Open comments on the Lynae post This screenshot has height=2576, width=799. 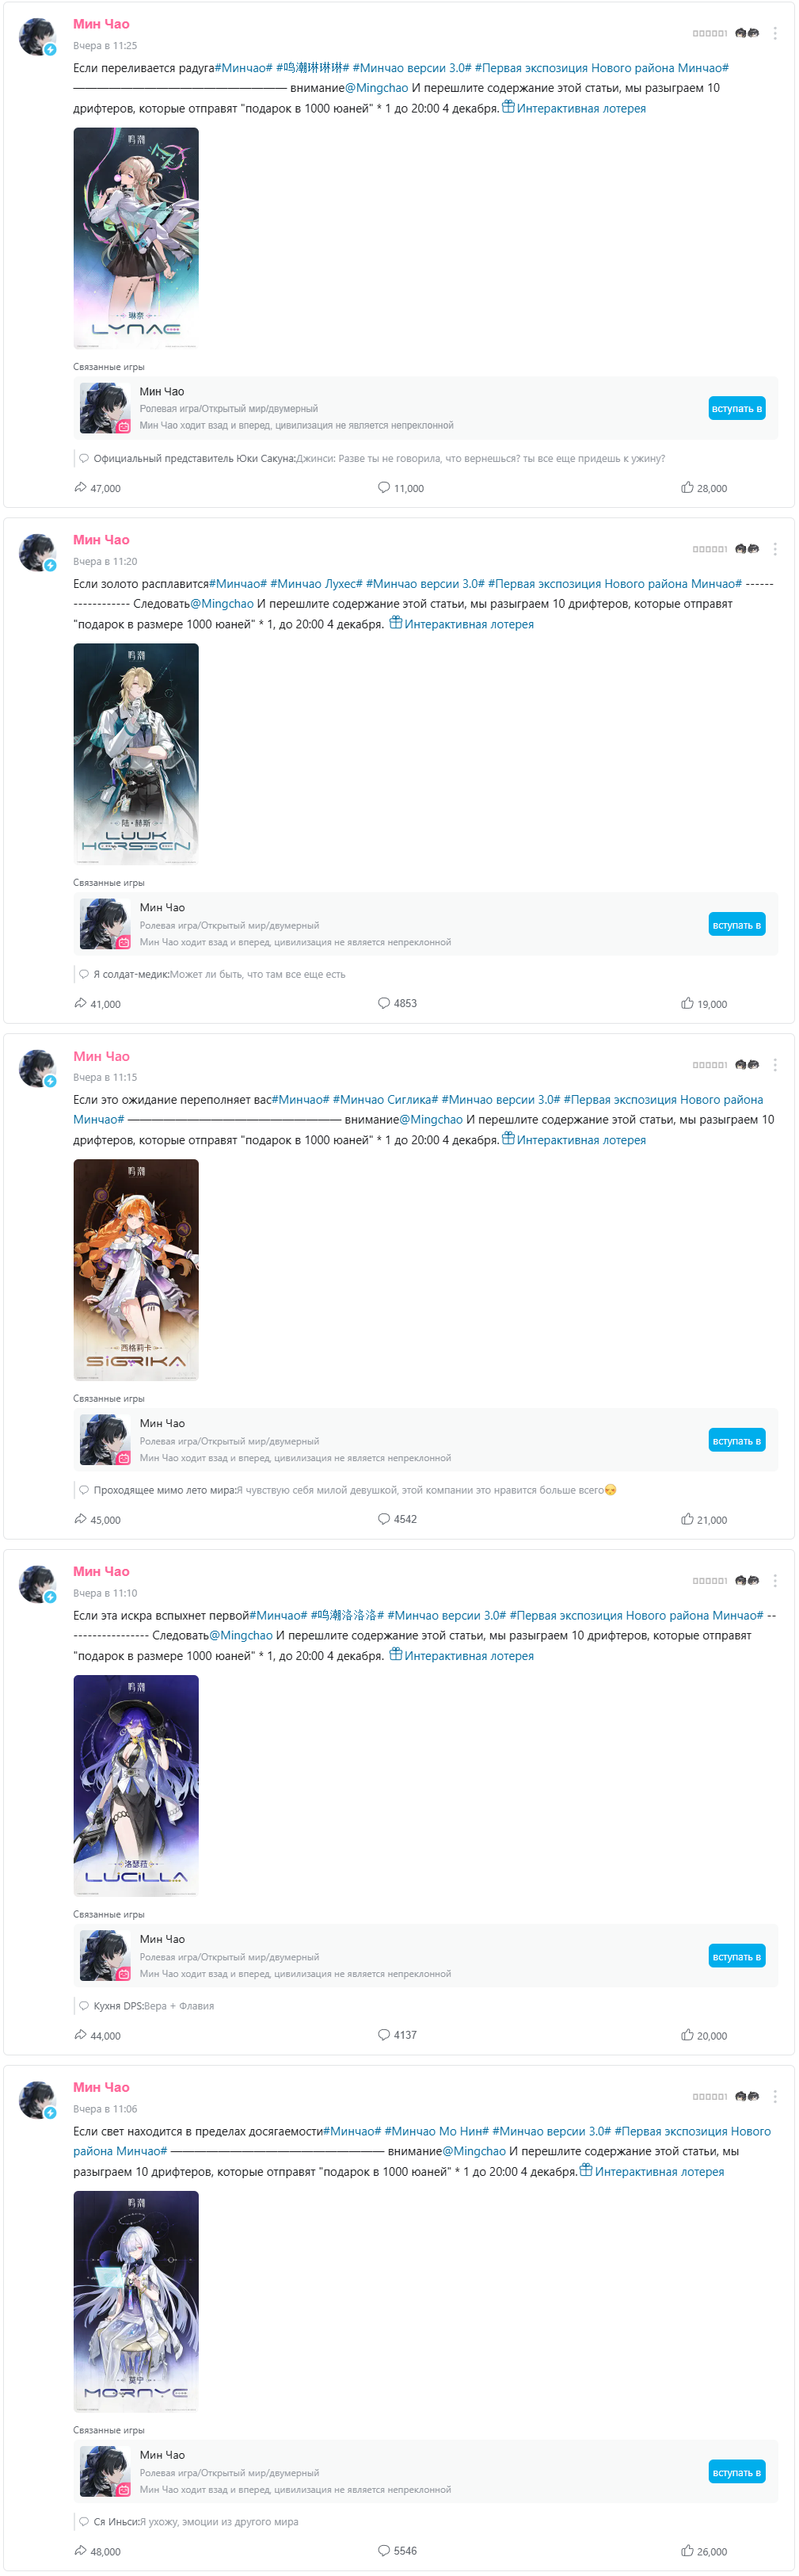click(x=383, y=488)
